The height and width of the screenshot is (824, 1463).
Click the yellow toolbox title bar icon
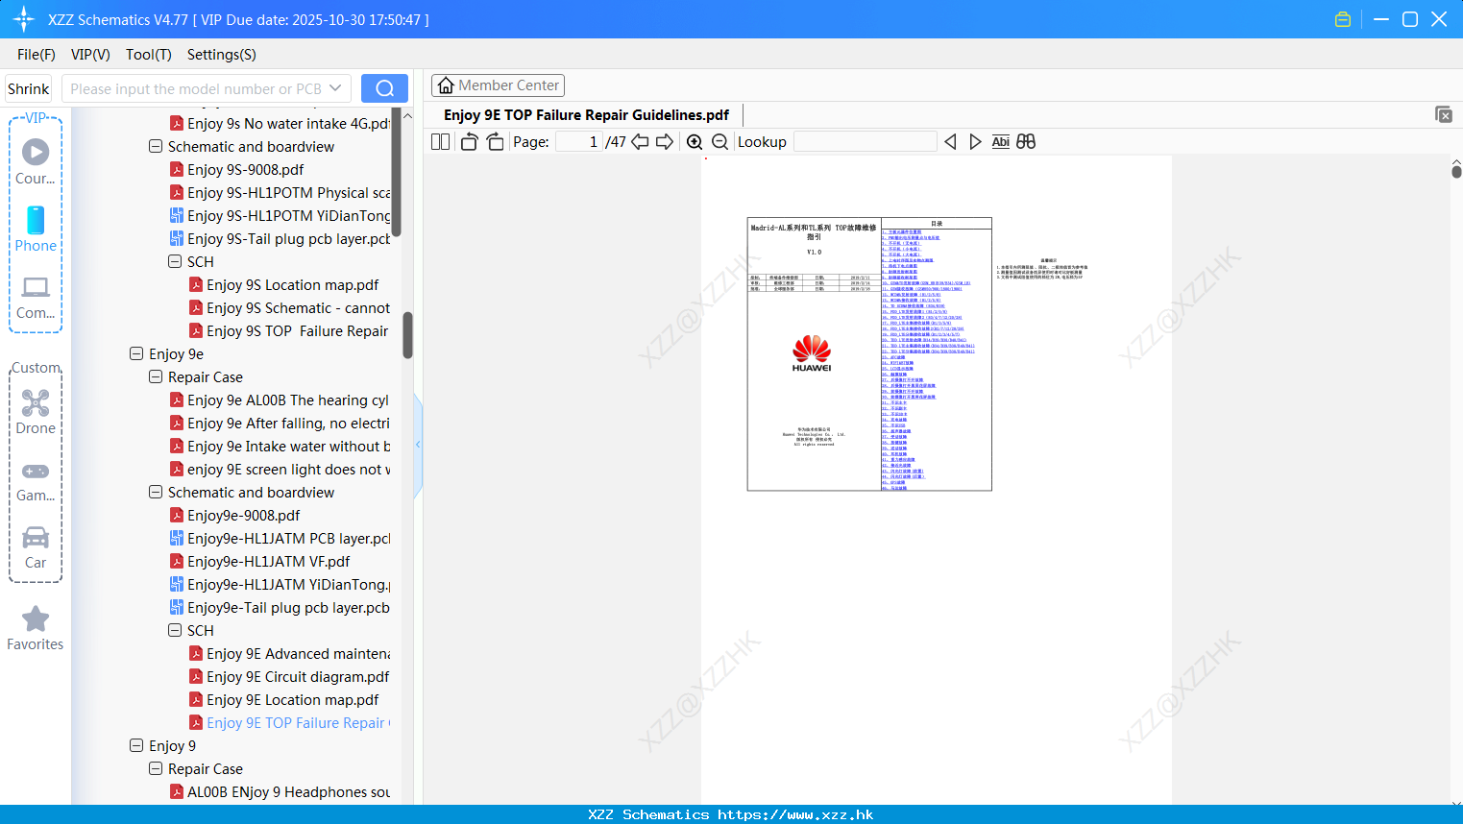click(x=1343, y=19)
